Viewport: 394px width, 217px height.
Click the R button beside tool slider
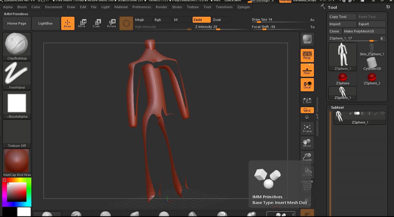coord(382,39)
